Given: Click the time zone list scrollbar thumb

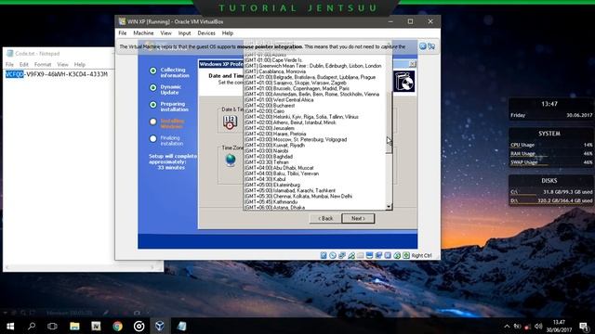Looking at the screenshot, I should (389, 122).
